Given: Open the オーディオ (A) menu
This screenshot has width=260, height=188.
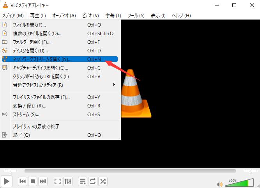Looking at the screenshot, I should (x=64, y=16).
